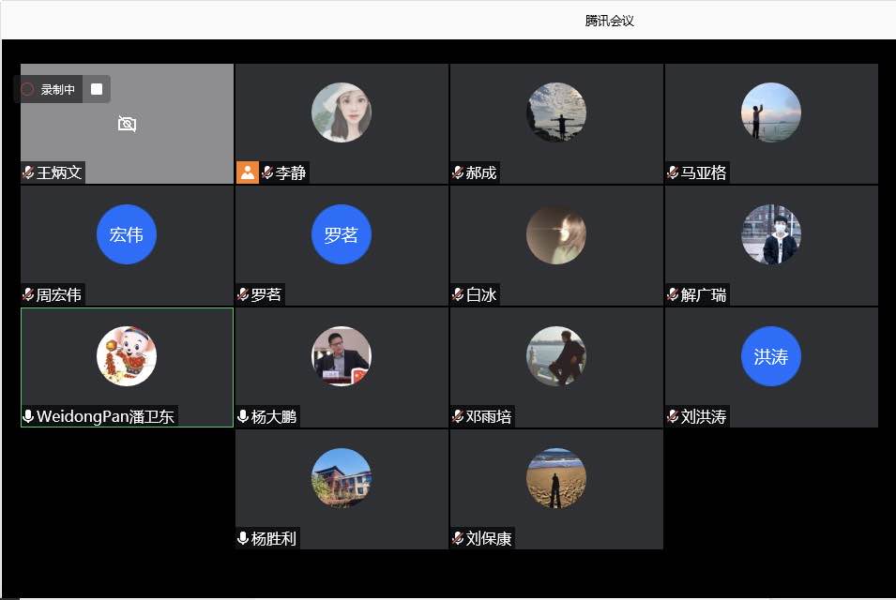Click the 白冰 name label
The width and height of the screenshot is (896, 600).
pos(481,294)
